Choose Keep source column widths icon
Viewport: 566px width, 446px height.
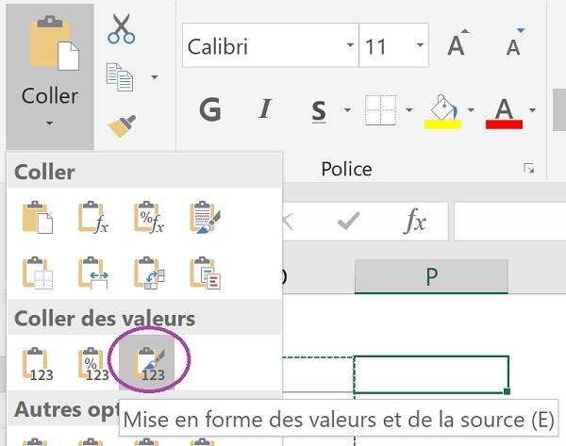point(93,273)
